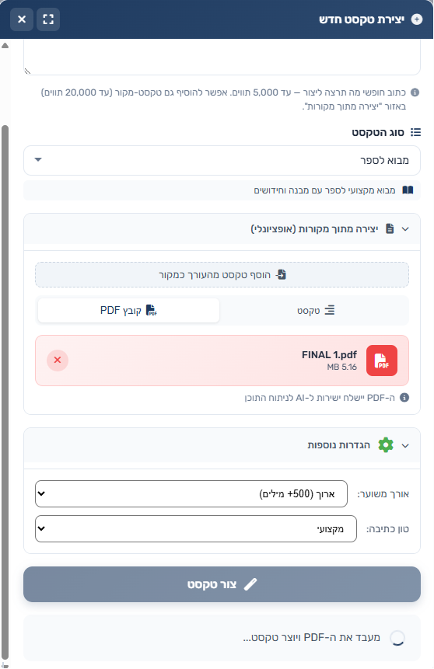Toggle fullscreen with the expand icon
Image resolution: width=434 pixels, height=669 pixels.
48,19
